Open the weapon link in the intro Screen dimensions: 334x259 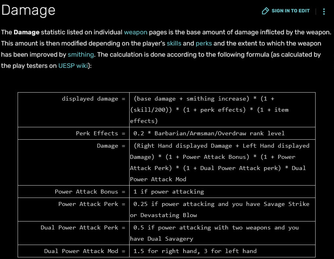click(135, 32)
